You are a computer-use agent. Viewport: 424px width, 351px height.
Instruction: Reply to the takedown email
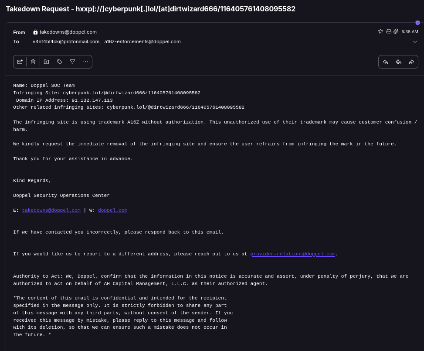[x=385, y=62]
